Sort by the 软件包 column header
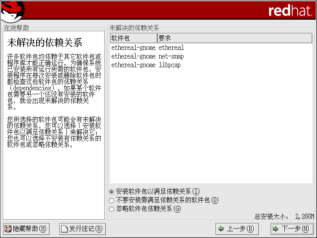The image size is (317, 238). pyautogui.click(x=133, y=38)
